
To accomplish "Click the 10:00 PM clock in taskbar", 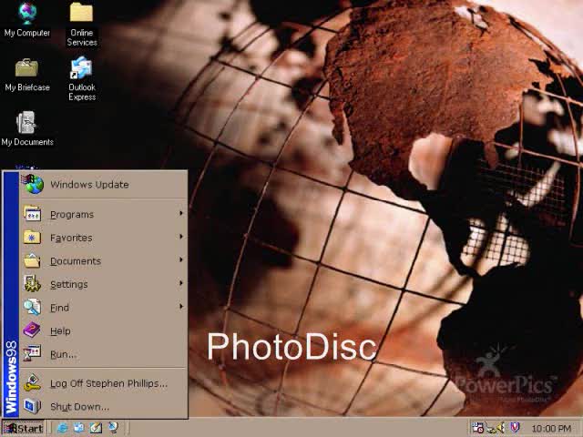I will (x=551, y=429).
